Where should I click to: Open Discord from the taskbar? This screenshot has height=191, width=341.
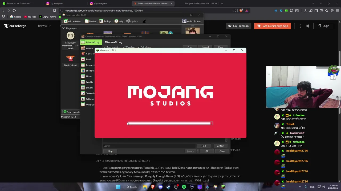pyautogui.click(x=160, y=187)
